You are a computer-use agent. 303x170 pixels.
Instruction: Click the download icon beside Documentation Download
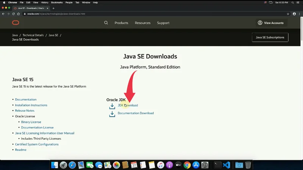(x=112, y=114)
